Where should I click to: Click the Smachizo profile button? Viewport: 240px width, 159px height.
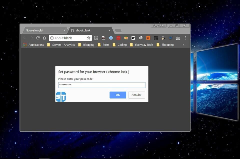159,26
